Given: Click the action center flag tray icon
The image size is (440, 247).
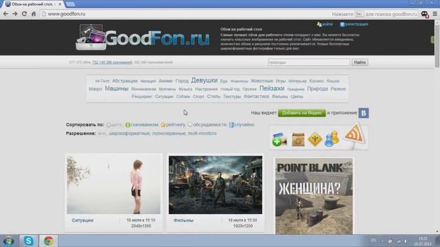Looking at the screenshot, I should pos(390,241).
